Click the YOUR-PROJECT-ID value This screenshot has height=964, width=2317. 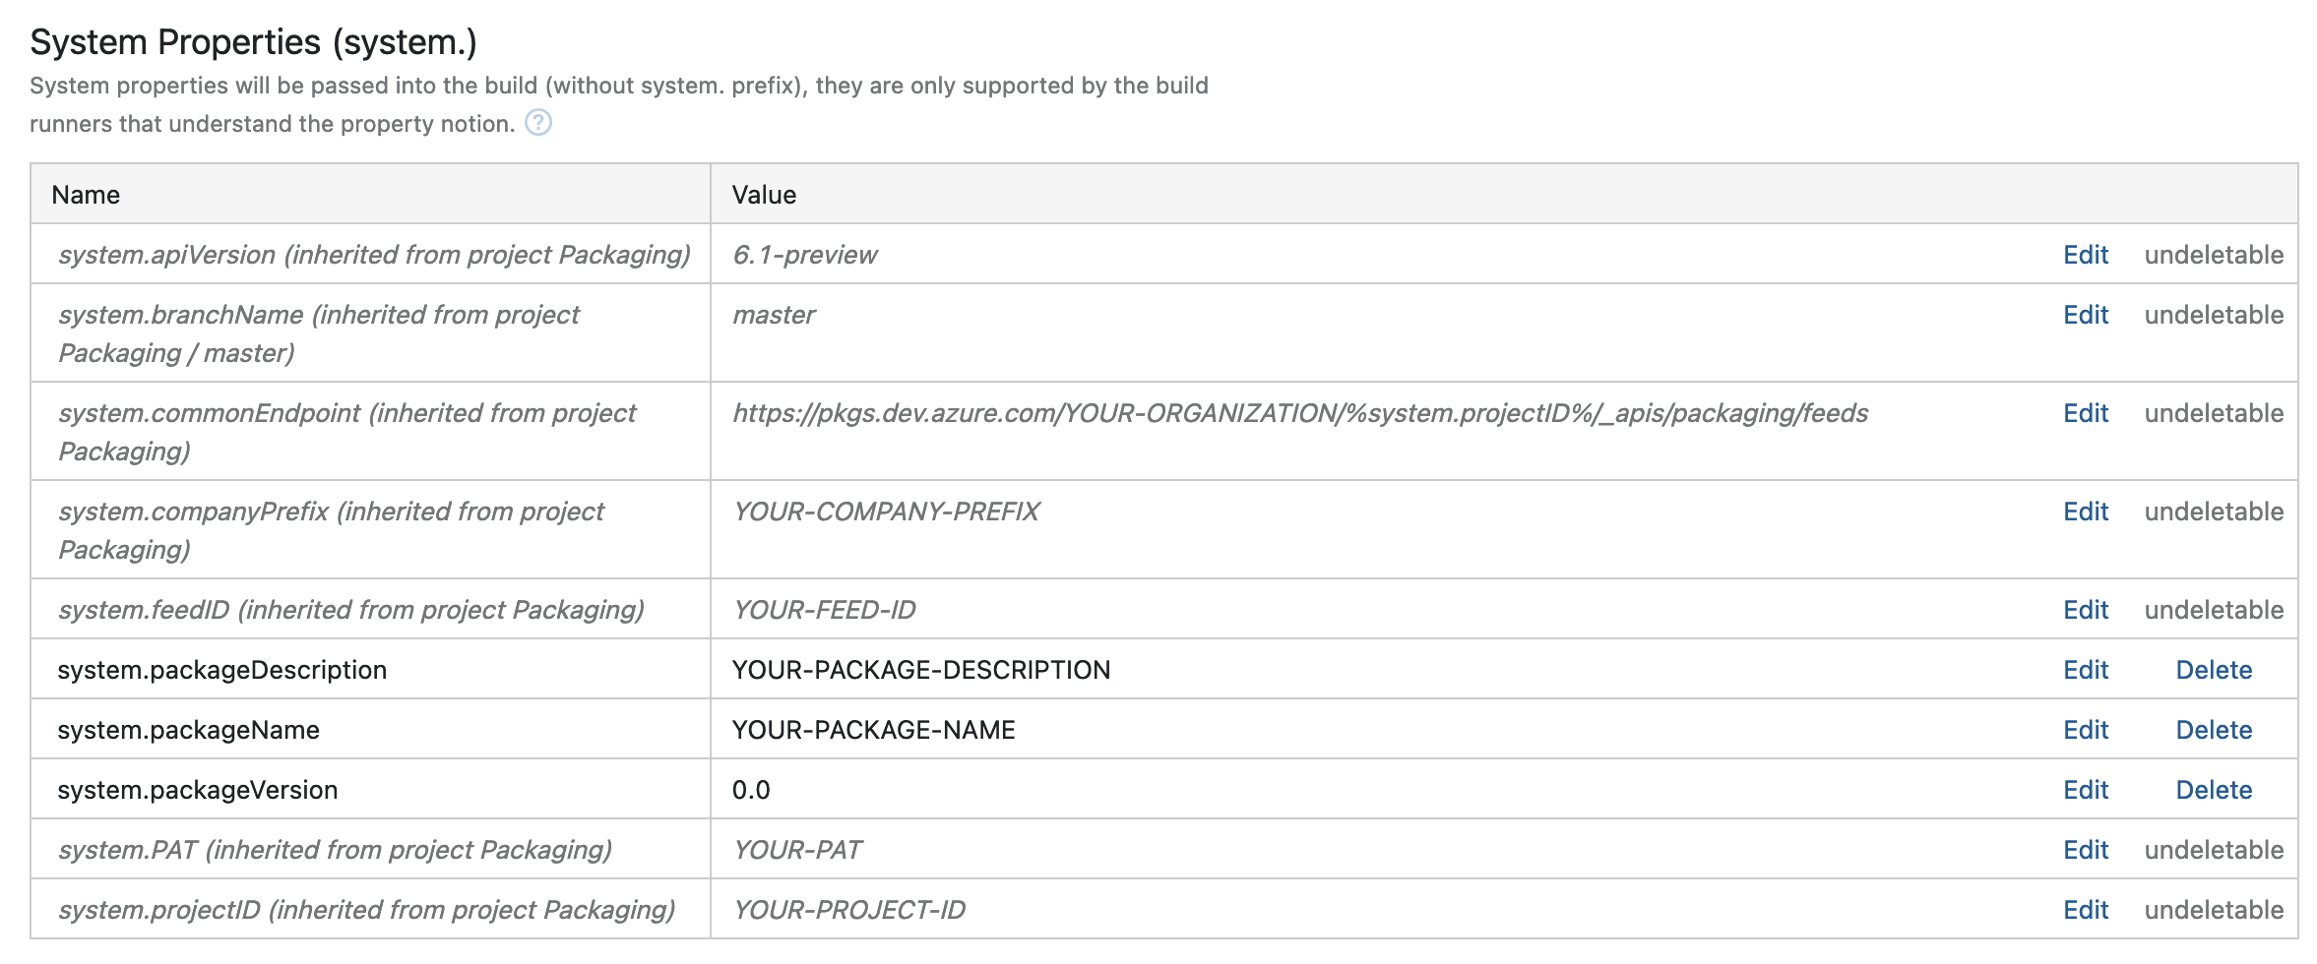(848, 910)
